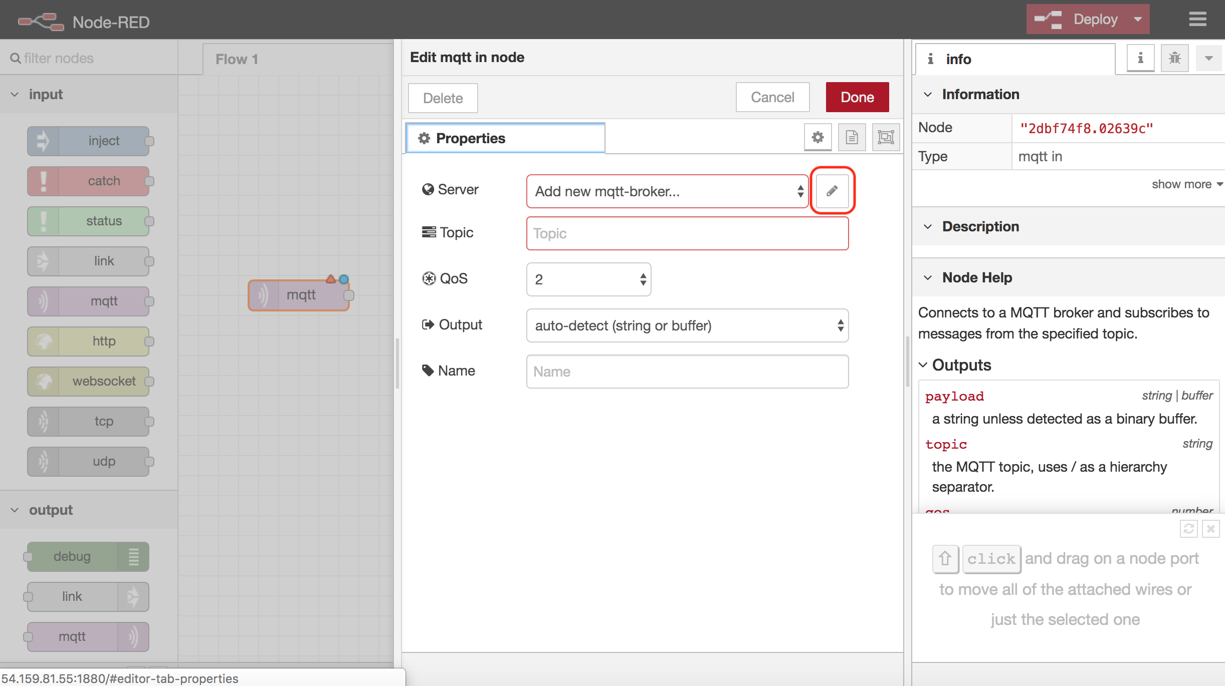Select the Properties tab
1225x686 pixels.
(x=505, y=138)
